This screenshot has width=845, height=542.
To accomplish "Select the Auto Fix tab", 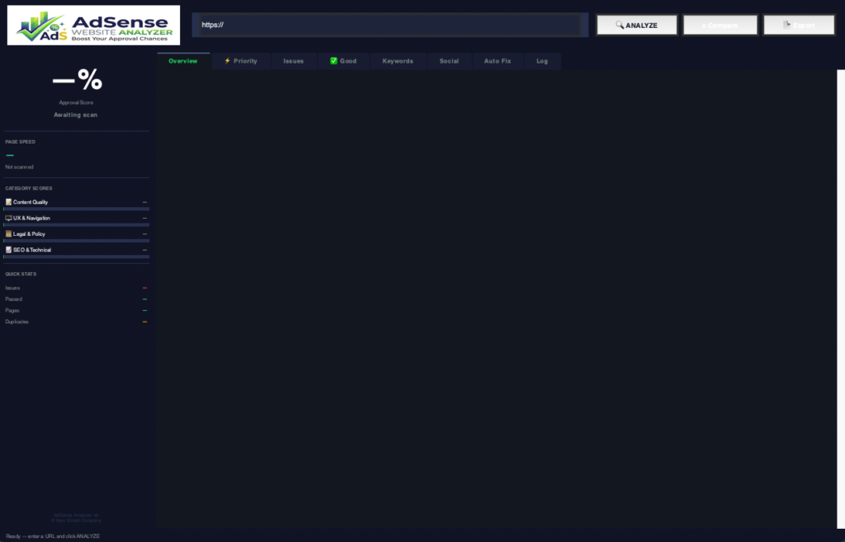I will [x=497, y=60].
